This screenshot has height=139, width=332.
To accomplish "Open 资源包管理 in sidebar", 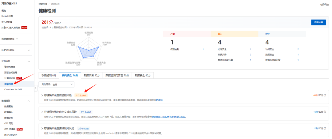I will (x=10, y=67).
